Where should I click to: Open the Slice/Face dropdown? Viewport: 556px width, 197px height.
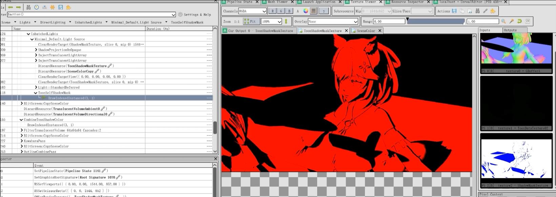pyautogui.click(x=422, y=11)
